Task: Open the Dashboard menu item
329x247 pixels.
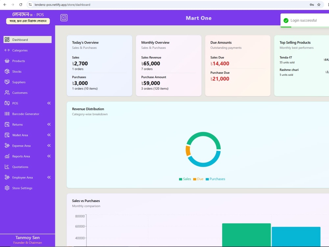Action: [28, 40]
